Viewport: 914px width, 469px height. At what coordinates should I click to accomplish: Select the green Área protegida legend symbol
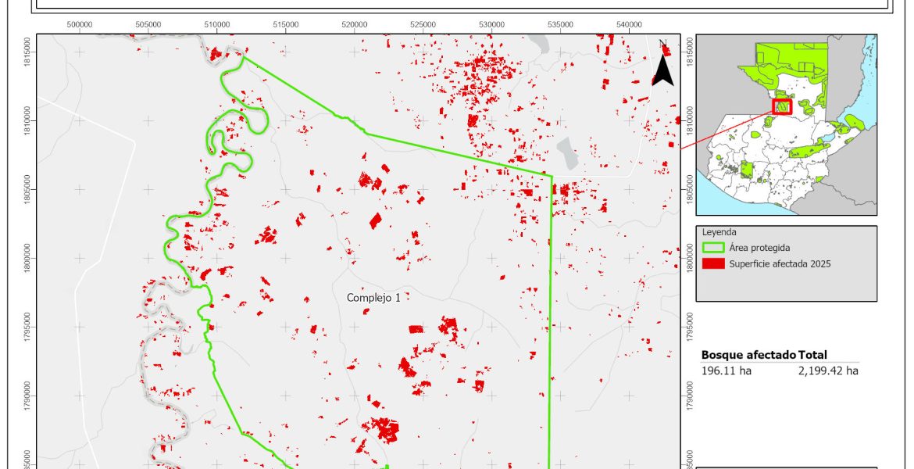coord(712,248)
